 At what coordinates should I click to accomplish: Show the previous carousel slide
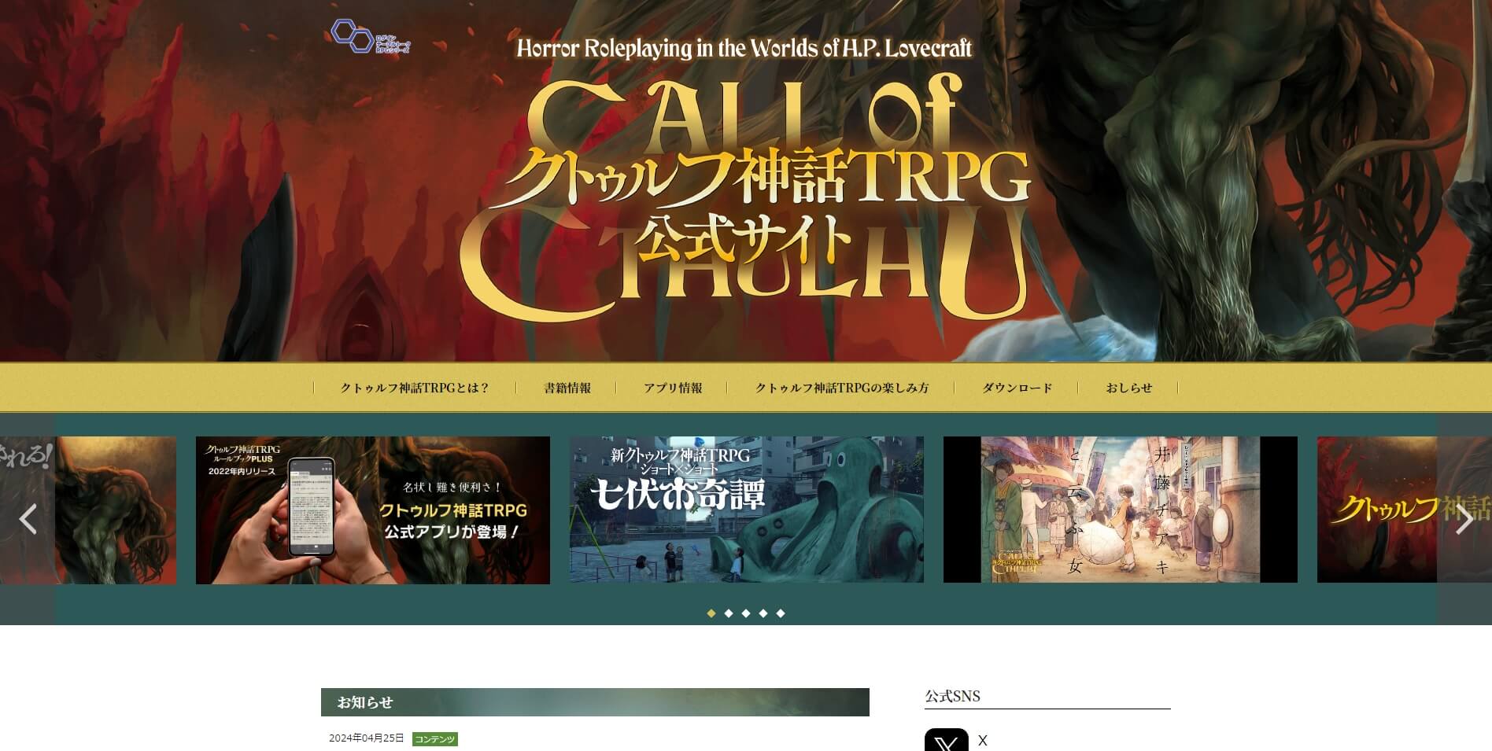coord(28,519)
